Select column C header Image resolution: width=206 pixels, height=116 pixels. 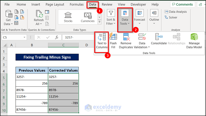[63, 45]
